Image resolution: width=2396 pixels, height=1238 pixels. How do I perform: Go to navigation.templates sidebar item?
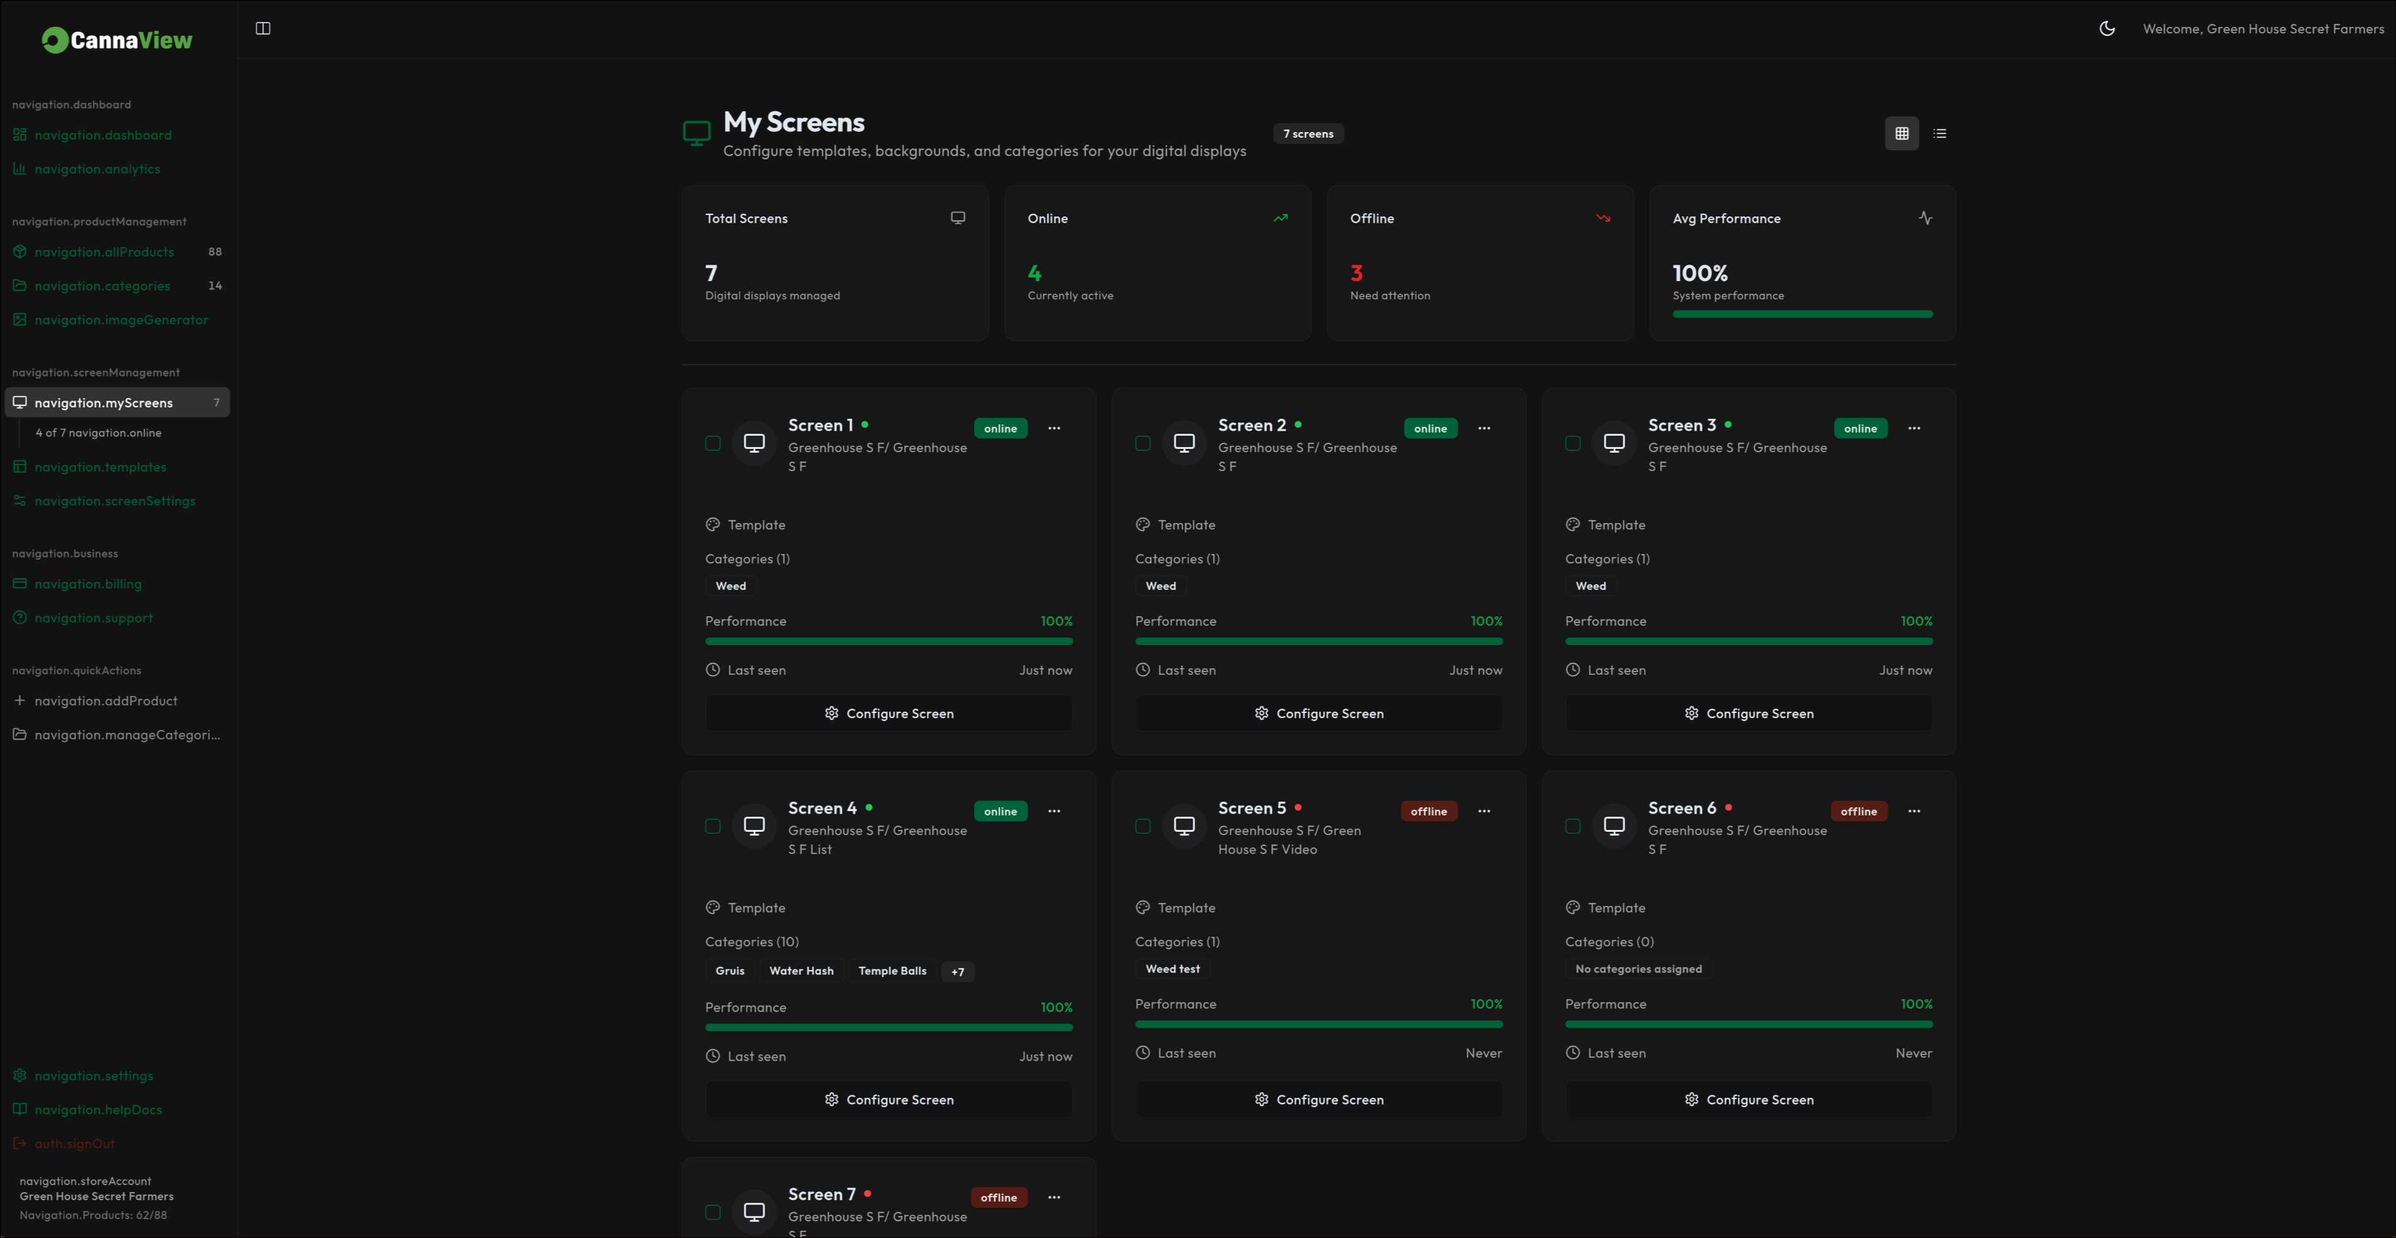coord(101,467)
